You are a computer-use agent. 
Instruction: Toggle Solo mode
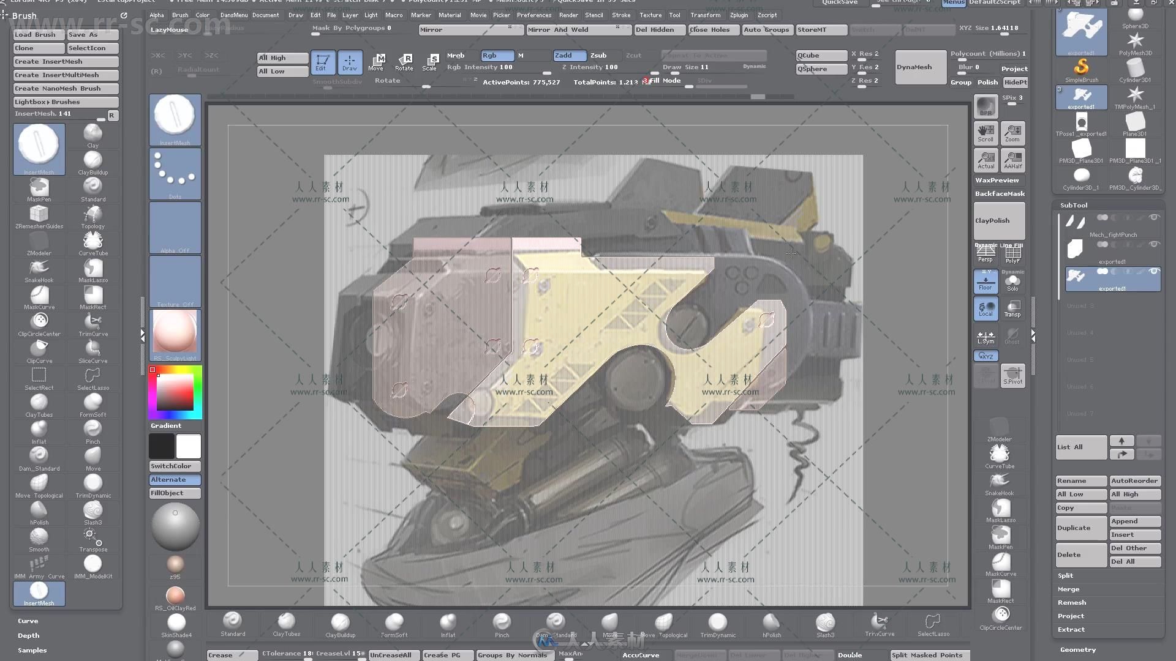pos(1012,282)
